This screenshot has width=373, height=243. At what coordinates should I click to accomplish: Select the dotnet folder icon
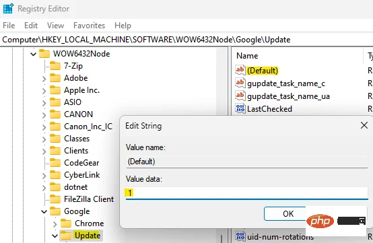[55, 187]
